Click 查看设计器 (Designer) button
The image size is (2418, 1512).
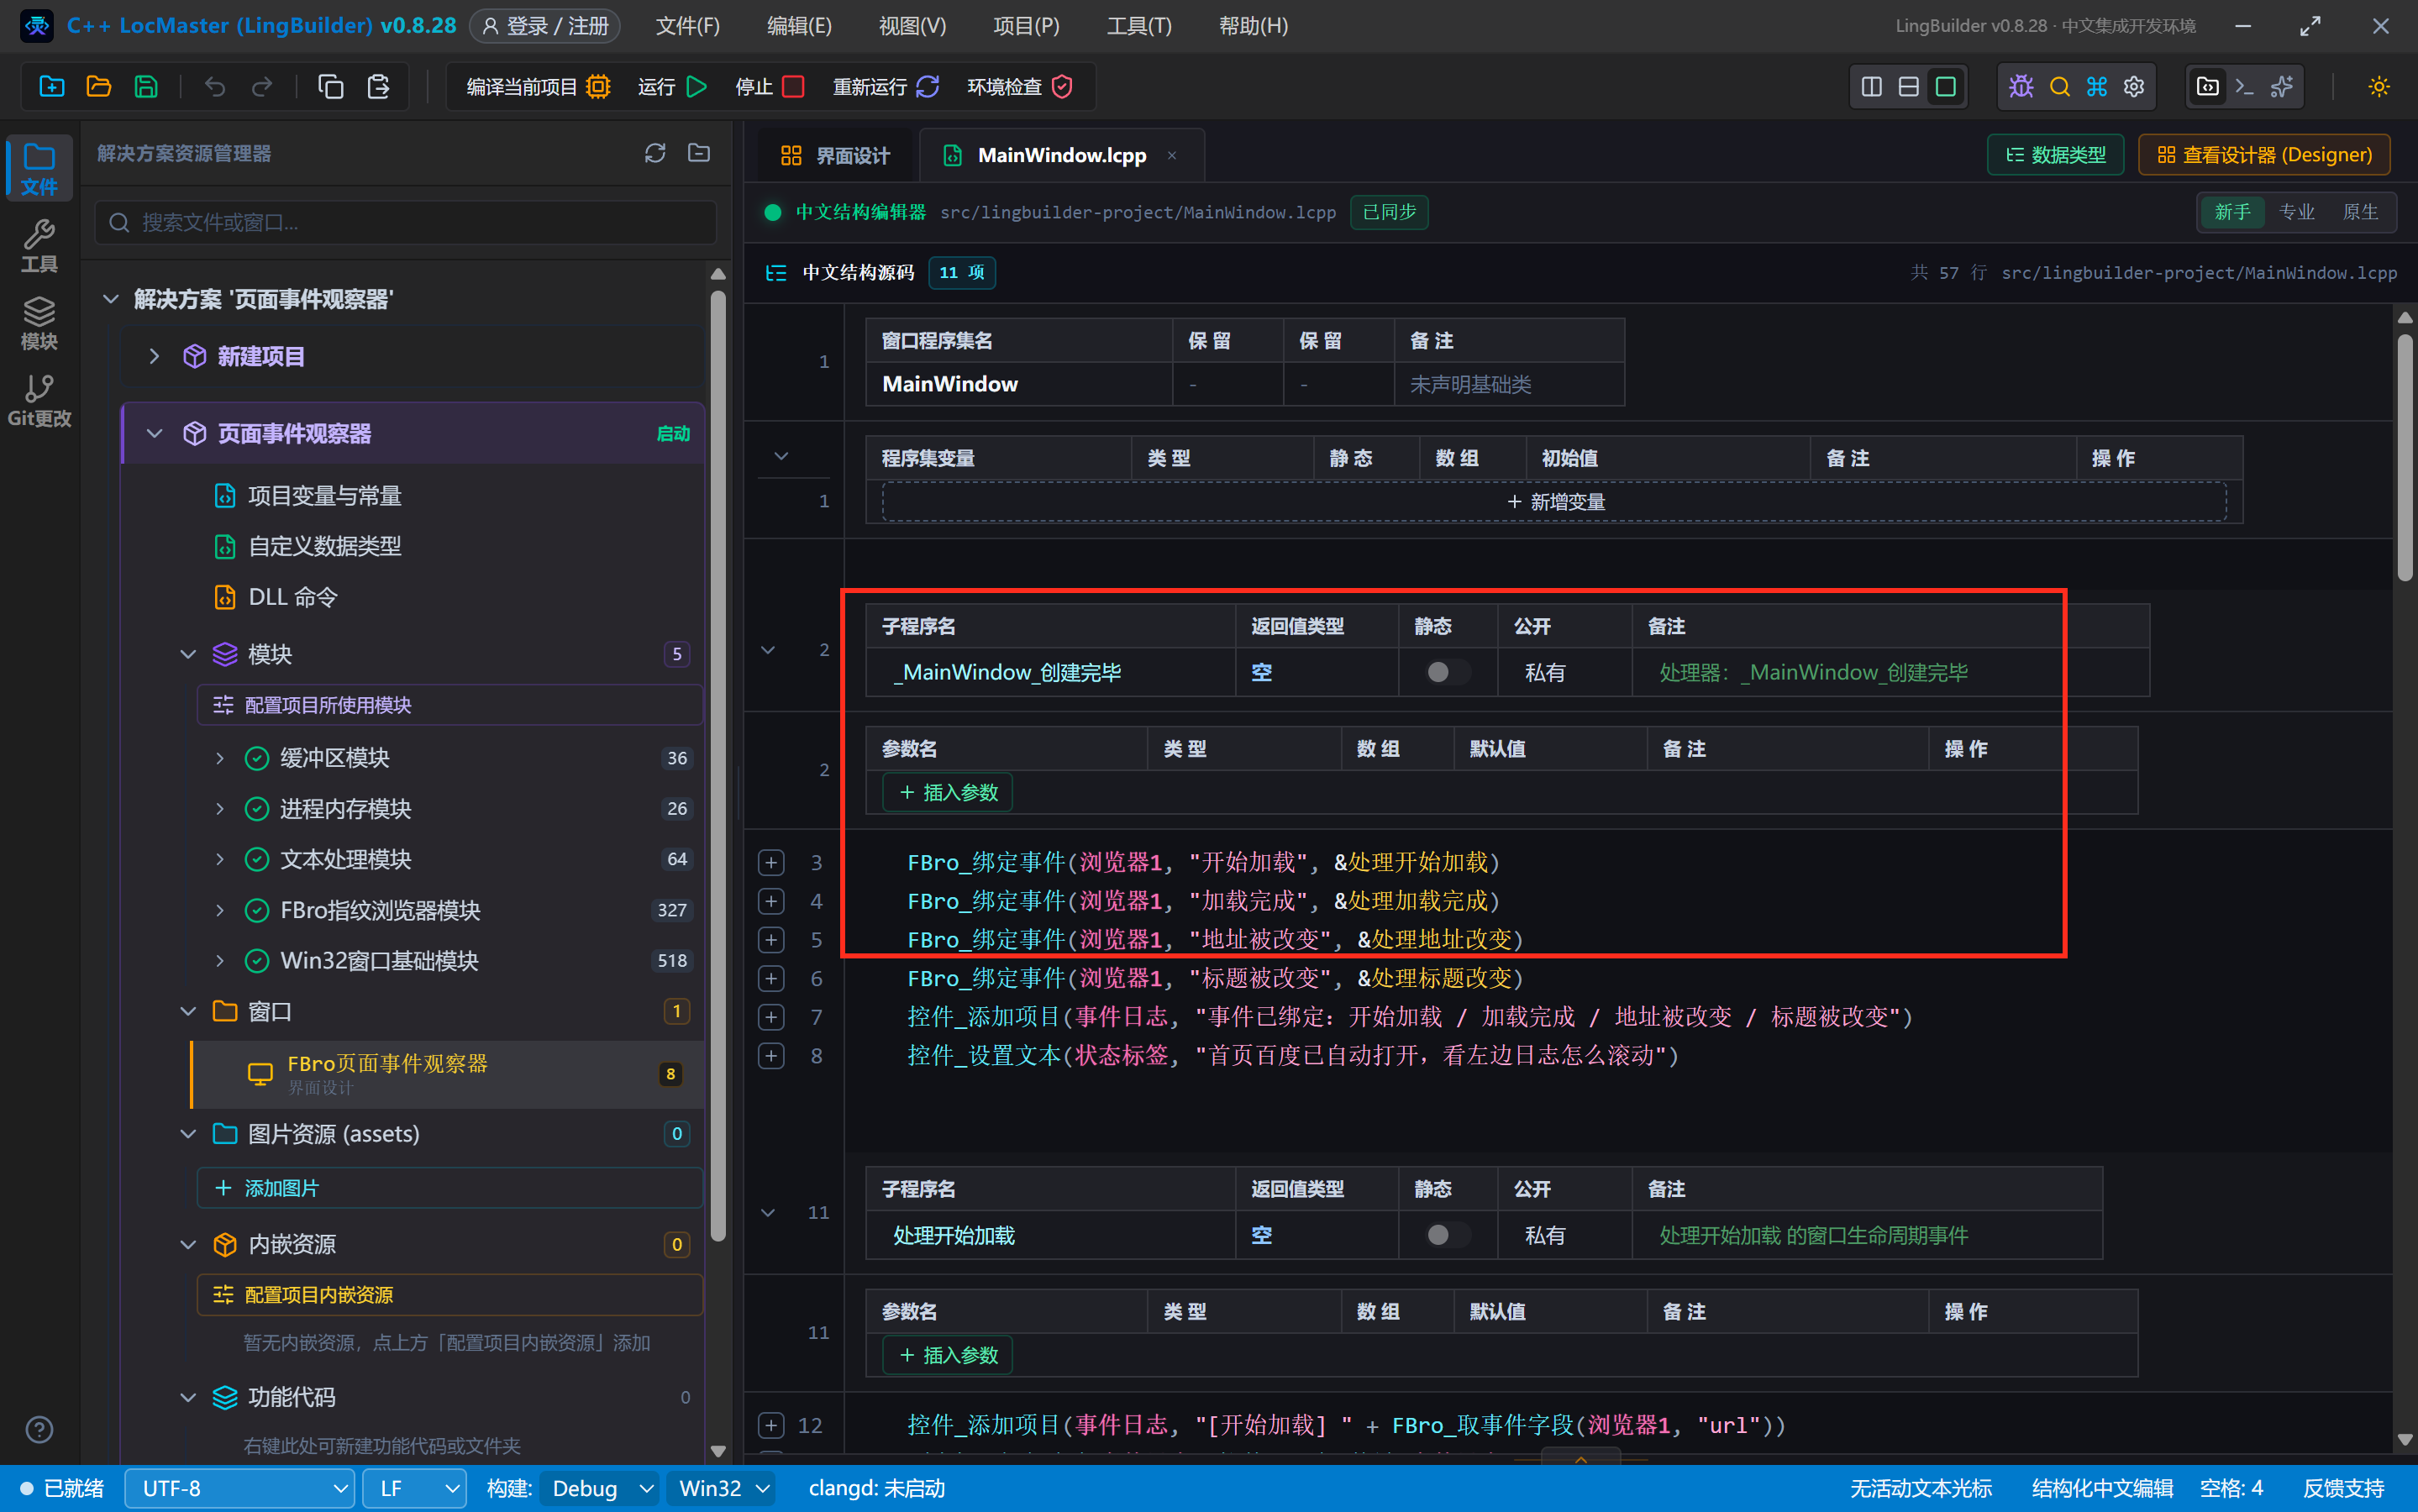coord(2264,155)
